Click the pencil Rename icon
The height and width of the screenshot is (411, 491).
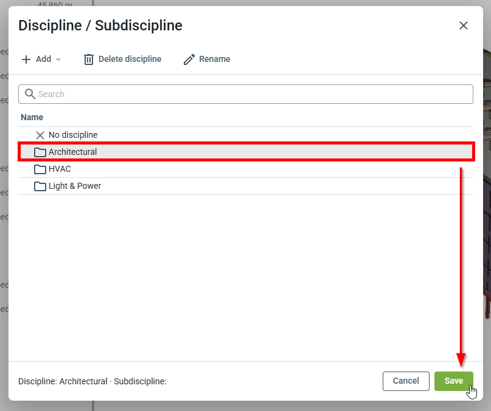pos(189,59)
